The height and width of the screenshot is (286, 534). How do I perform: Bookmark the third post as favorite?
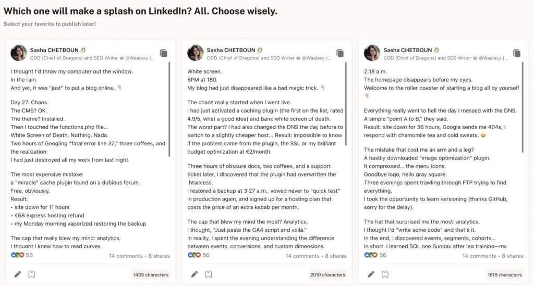click(x=385, y=274)
